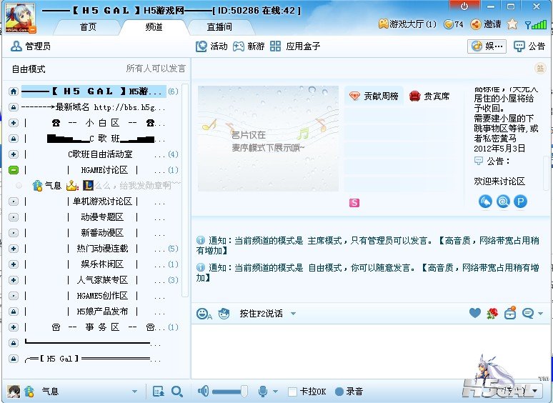
Task: Collapse the HGAME讨论区 channel node
Action: [x=14, y=170]
